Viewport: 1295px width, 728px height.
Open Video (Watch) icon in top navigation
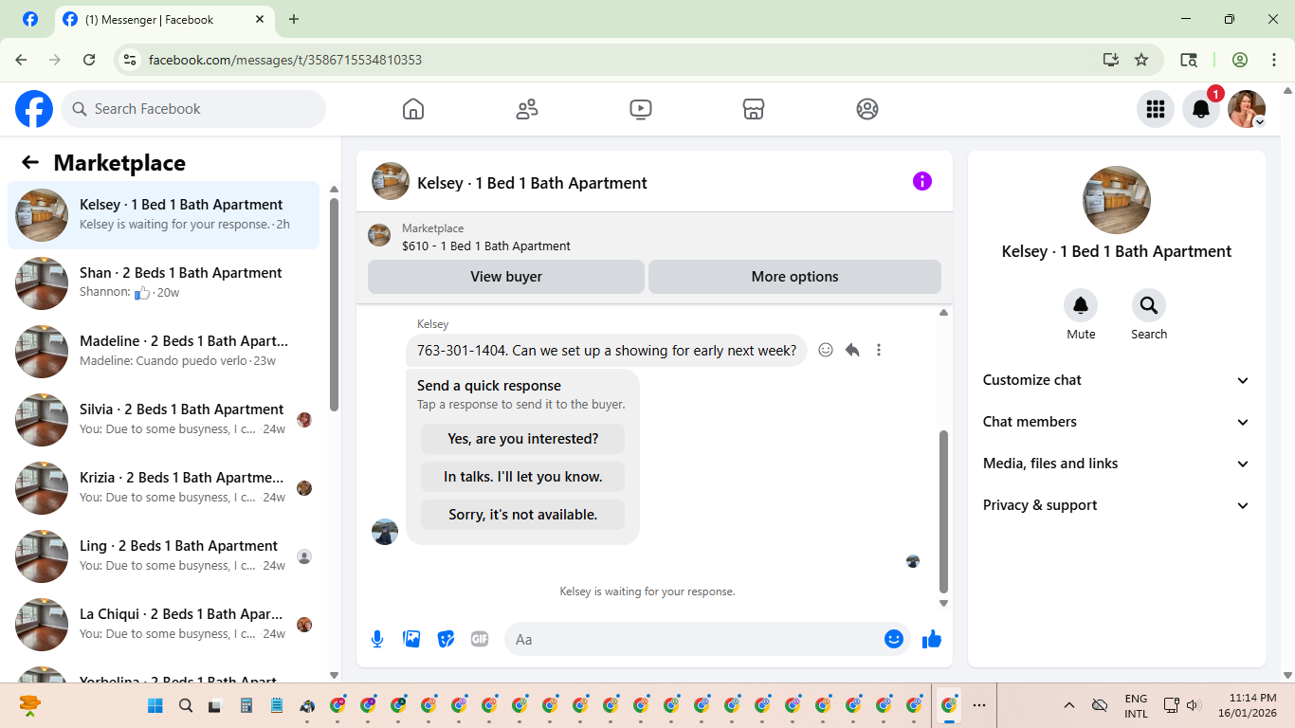[641, 109]
